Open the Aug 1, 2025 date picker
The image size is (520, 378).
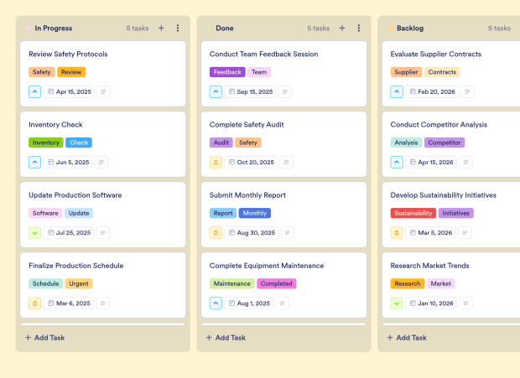[249, 303]
